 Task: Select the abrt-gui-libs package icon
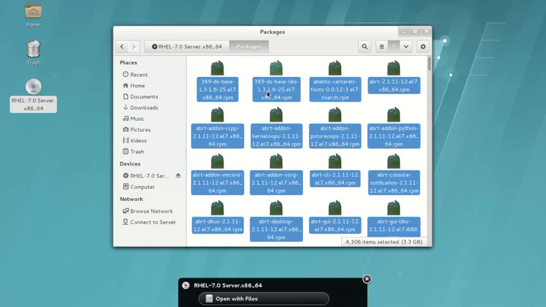394,208
